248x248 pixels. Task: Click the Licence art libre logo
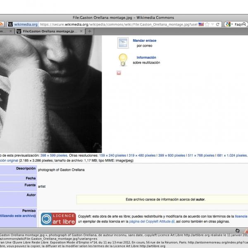pyautogui.click(x=58, y=219)
